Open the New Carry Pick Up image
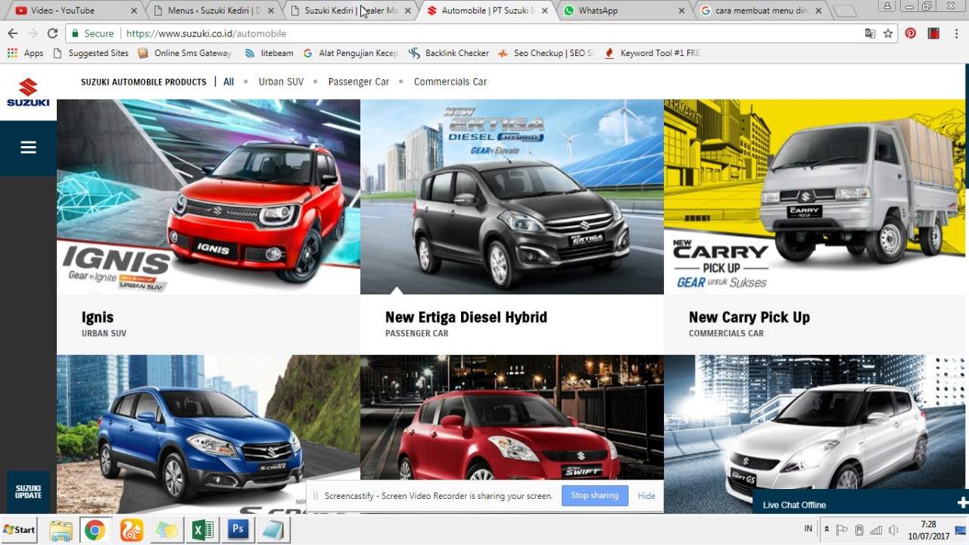This screenshot has width=969, height=545. point(815,196)
